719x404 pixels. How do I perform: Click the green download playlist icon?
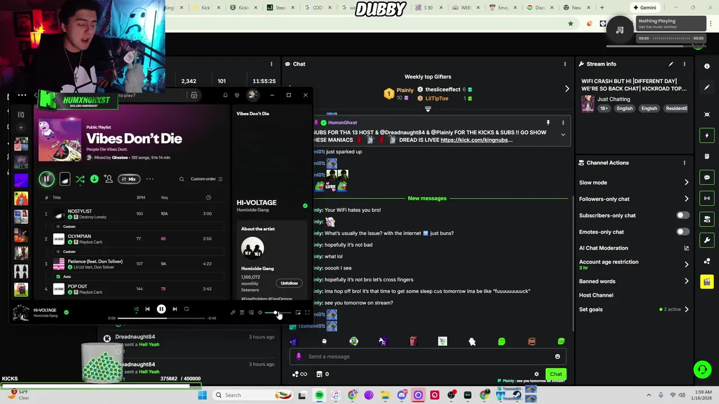pos(94,179)
